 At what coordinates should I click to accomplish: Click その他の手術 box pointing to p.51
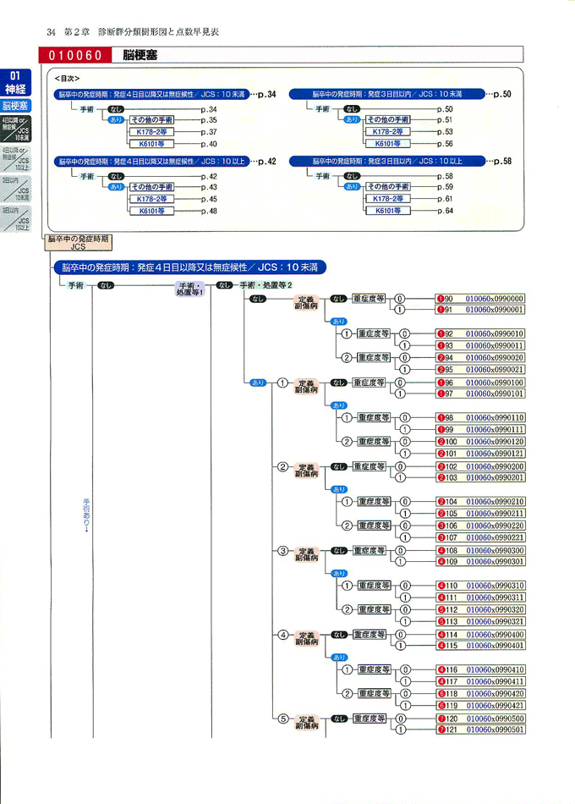pyautogui.click(x=388, y=120)
